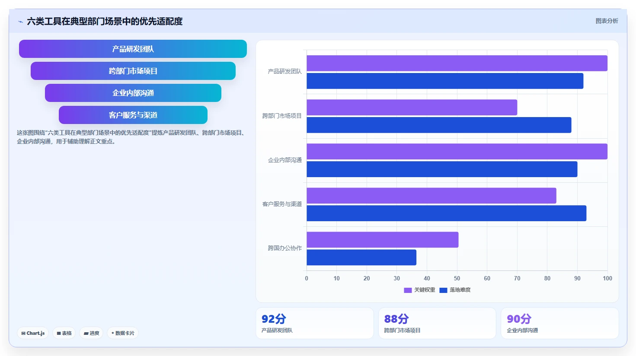Click the blue bar for 跨国办公协作
This screenshot has width=636, height=356.
[361, 257]
